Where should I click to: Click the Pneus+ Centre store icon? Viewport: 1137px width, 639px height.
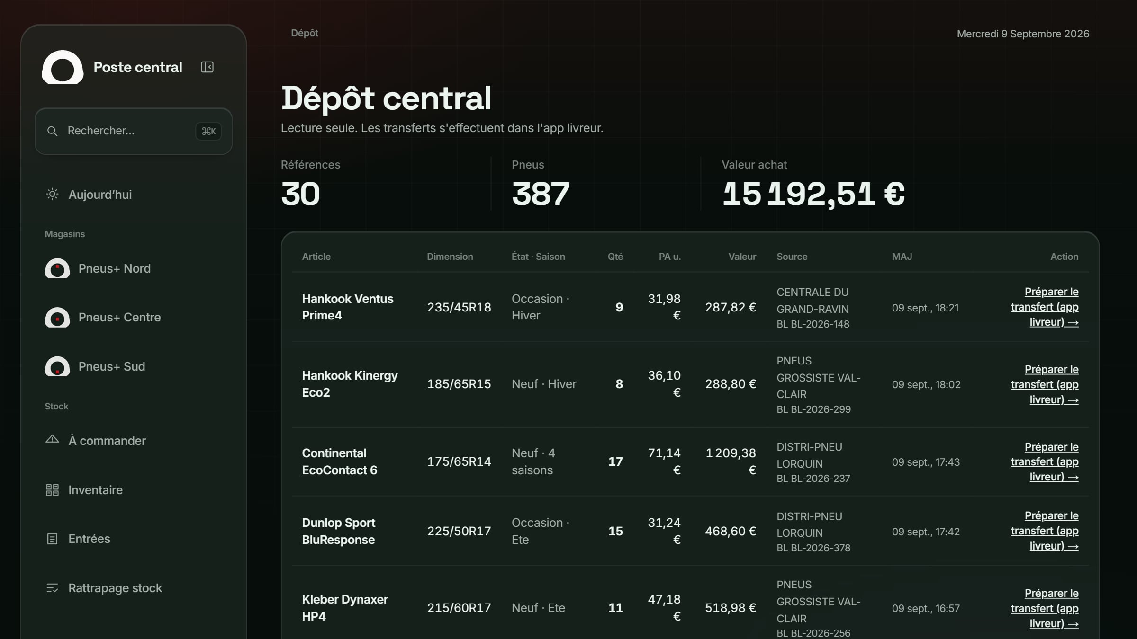57,318
